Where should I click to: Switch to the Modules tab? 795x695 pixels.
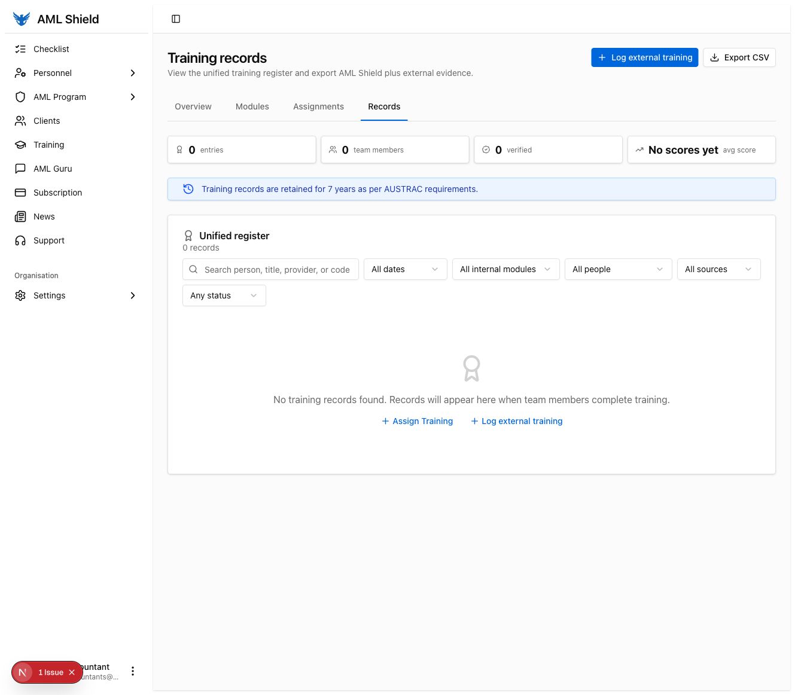252,106
